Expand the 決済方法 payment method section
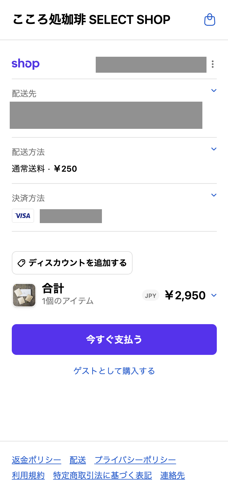 (x=214, y=195)
